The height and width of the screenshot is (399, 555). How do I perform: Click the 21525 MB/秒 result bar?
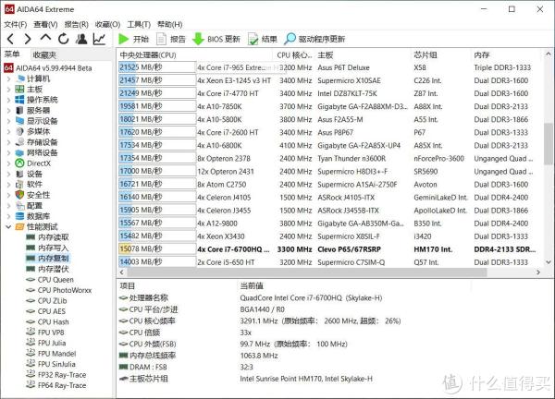(x=157, y=67)
